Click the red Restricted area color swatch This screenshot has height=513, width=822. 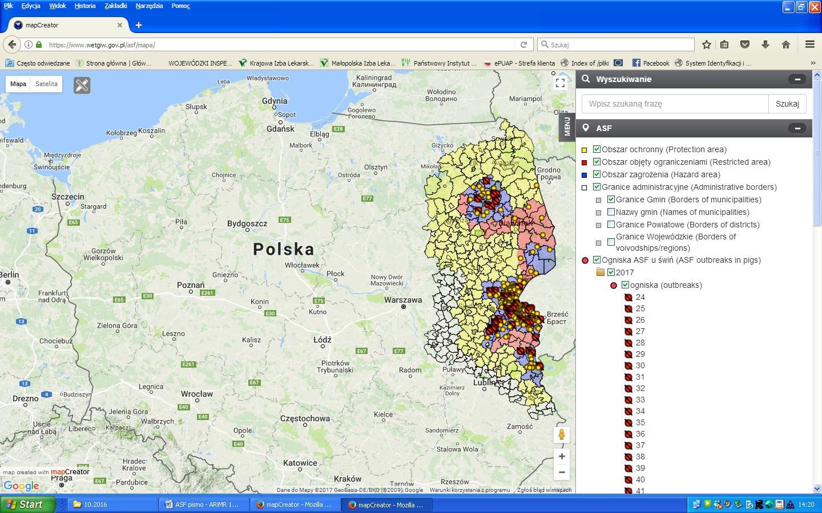[x=584, y=162]
